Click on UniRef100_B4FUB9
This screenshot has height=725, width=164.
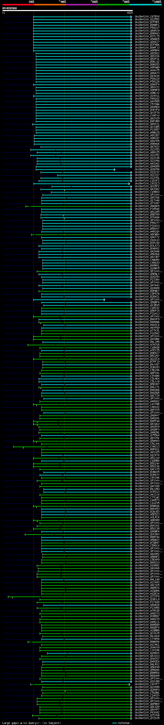tap(147, 121)
